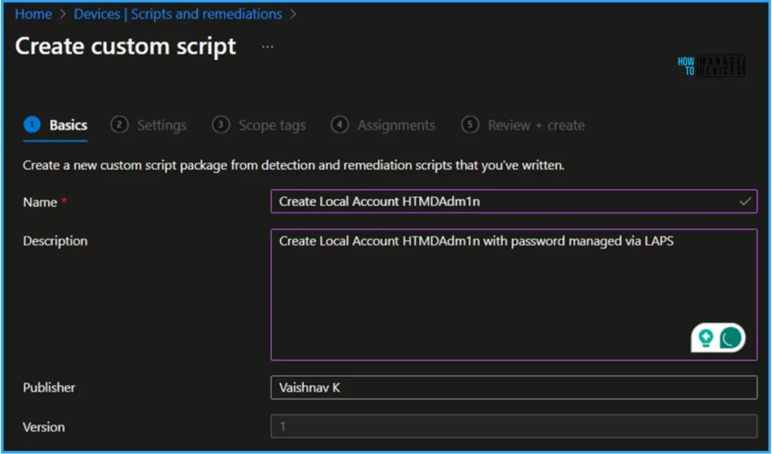The height and width of the screenshot is (454, 772).
Task: Click the Description field label
Action: [x=55, y=241]
